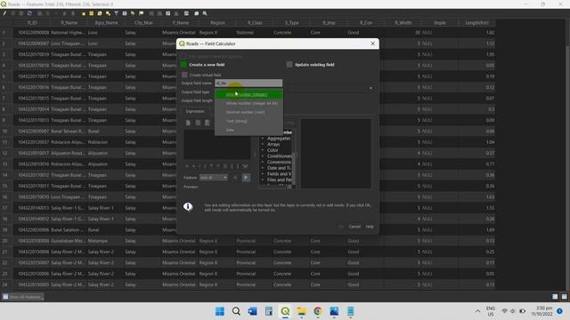Select Whole number (integer 64 bit) type
The height and width of the screenshot is (320, 570).
248,103
